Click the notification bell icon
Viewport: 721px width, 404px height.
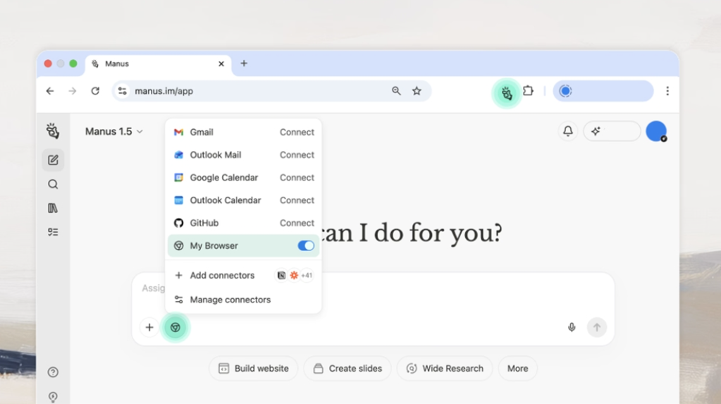[567, 131]
